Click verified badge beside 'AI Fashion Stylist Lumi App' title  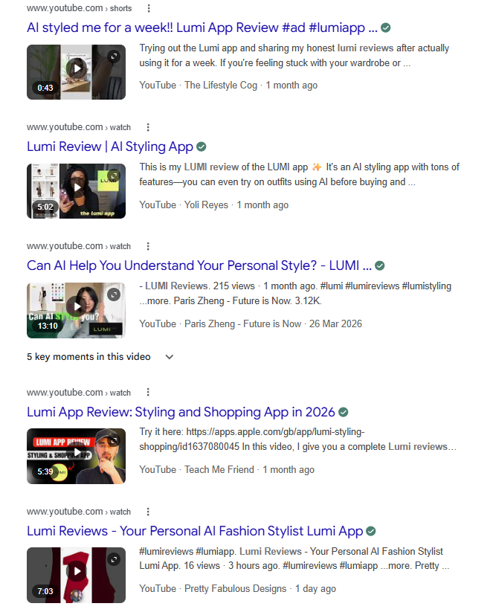[371, 532]
